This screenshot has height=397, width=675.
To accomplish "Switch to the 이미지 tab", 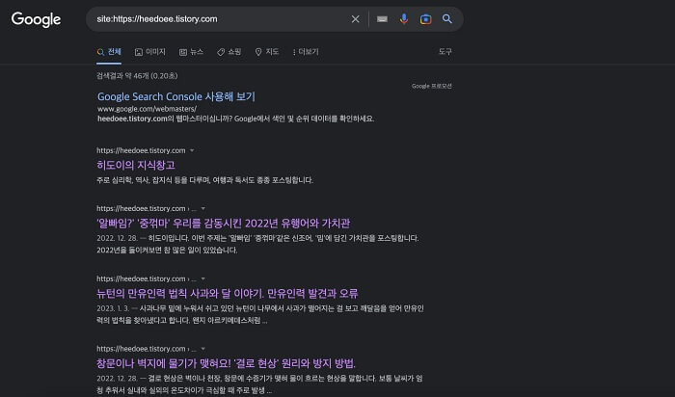I will click(x=150, y=52).
